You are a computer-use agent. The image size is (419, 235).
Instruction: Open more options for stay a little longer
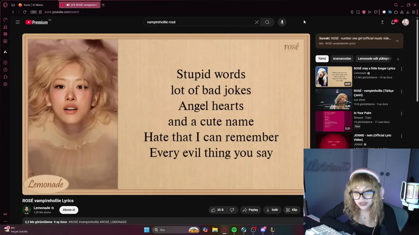[401, 69]
